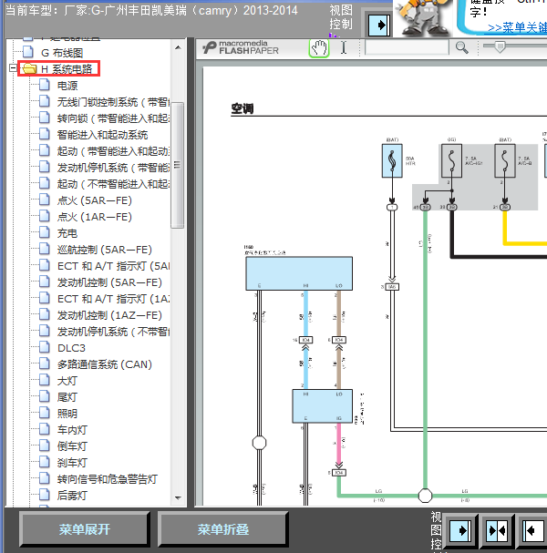Click the top view control right-arrow button

[379, 25]
